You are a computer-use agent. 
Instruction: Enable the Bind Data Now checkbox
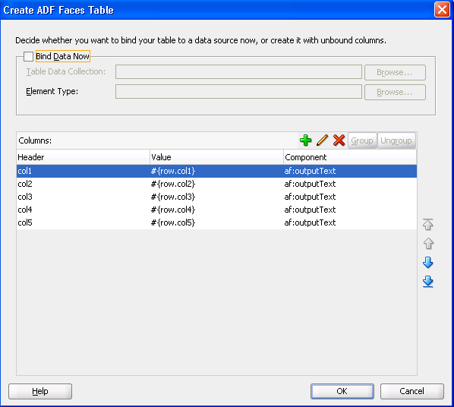click(28, 56)
